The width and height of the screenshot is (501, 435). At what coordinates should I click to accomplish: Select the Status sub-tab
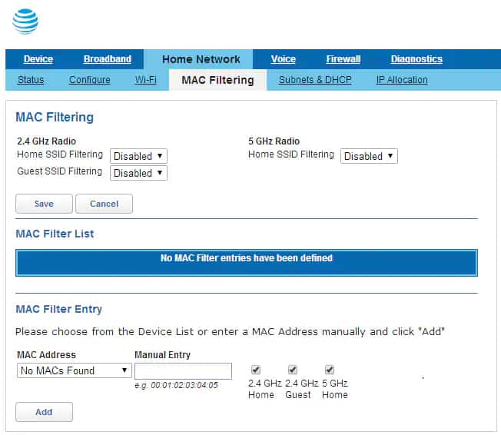(x=31, y=80)
